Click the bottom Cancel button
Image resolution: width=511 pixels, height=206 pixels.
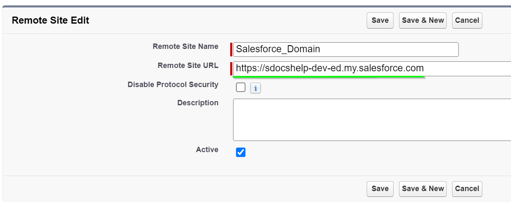coord(467,189)
